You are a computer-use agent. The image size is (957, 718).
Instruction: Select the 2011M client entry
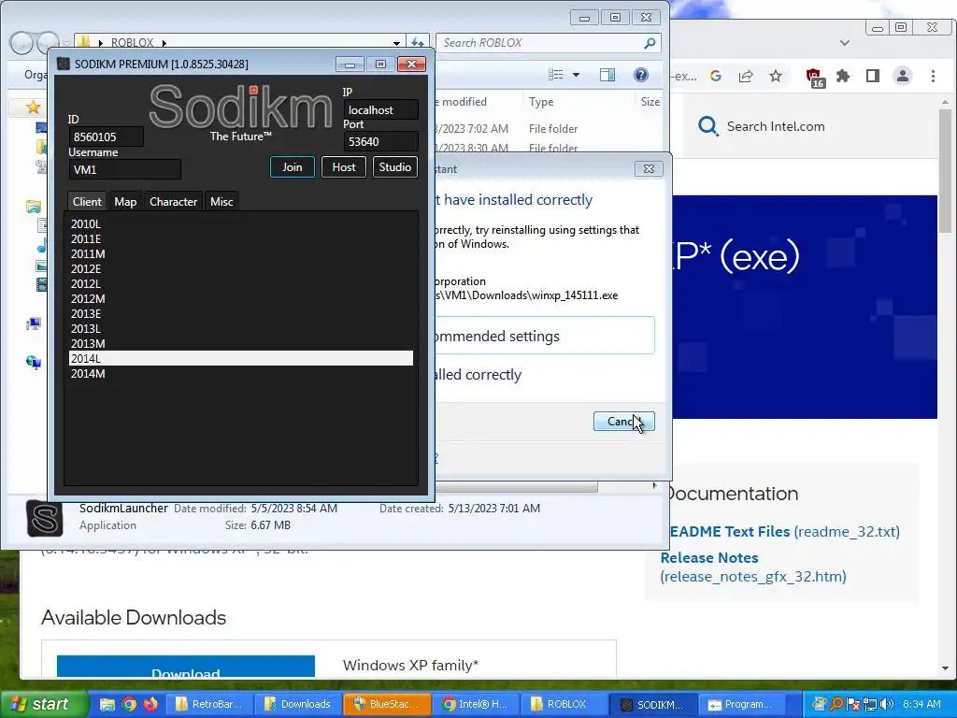[240, 254]
